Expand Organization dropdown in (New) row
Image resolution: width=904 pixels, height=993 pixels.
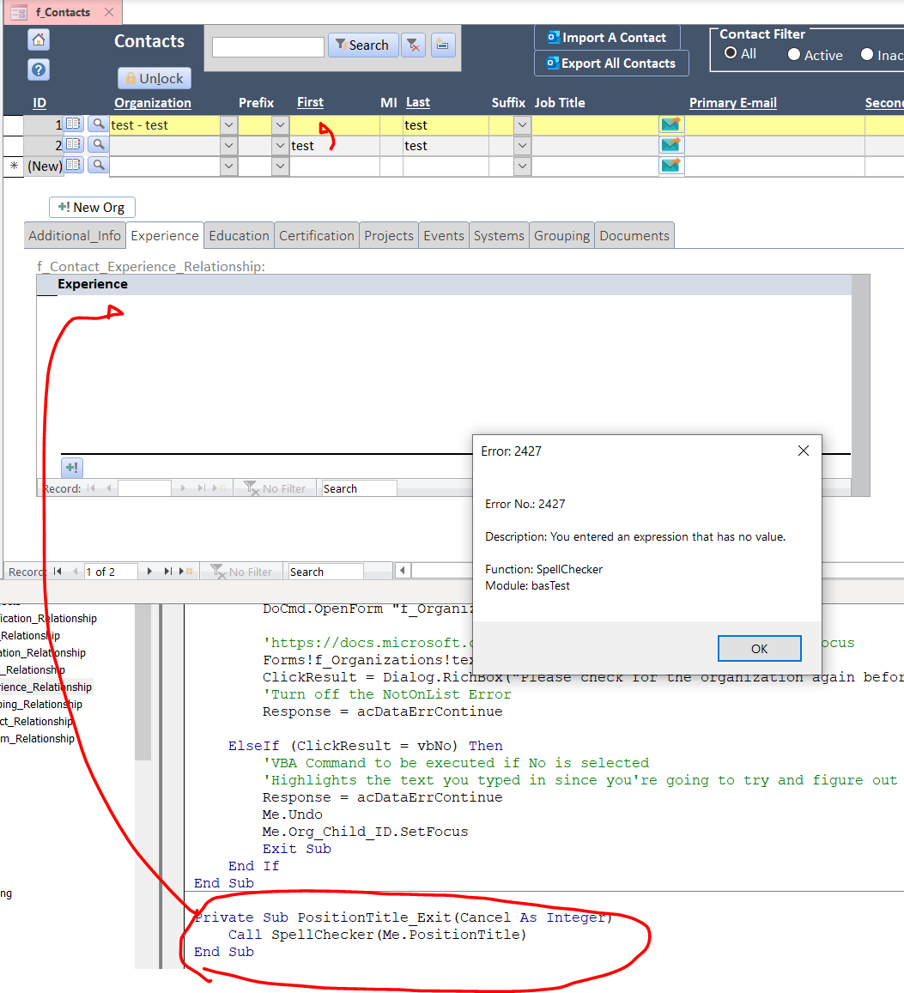[228, 166]
